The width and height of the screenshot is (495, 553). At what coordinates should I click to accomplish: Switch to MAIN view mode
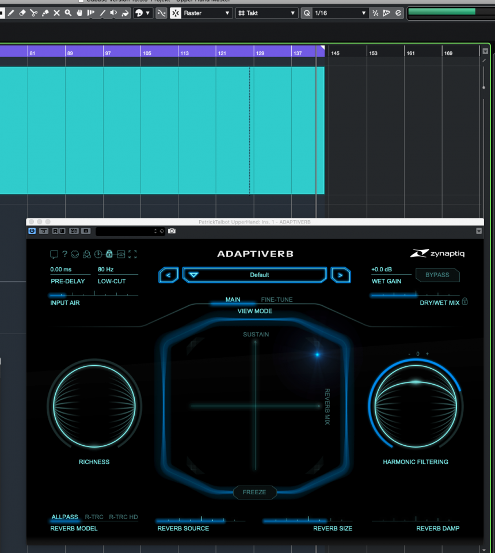(x=233, y=300)
